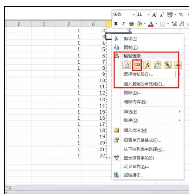Click the cell containing 19 in column G
The height and width of the screenshot is (194, 189).
click(x=93, y=137)
